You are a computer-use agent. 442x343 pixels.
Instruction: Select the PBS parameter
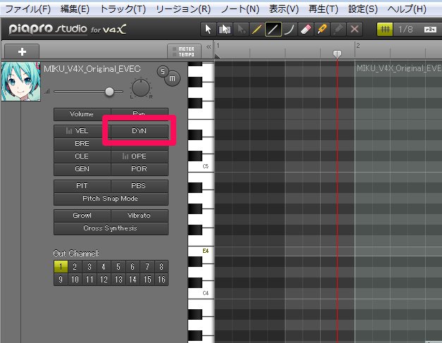[140, 186]
